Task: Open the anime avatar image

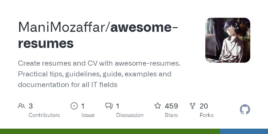Action: tap(228, 40)
